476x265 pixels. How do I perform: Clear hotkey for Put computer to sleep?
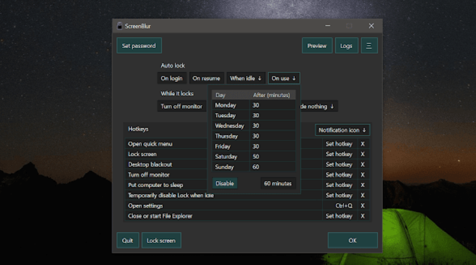point(363,185)
